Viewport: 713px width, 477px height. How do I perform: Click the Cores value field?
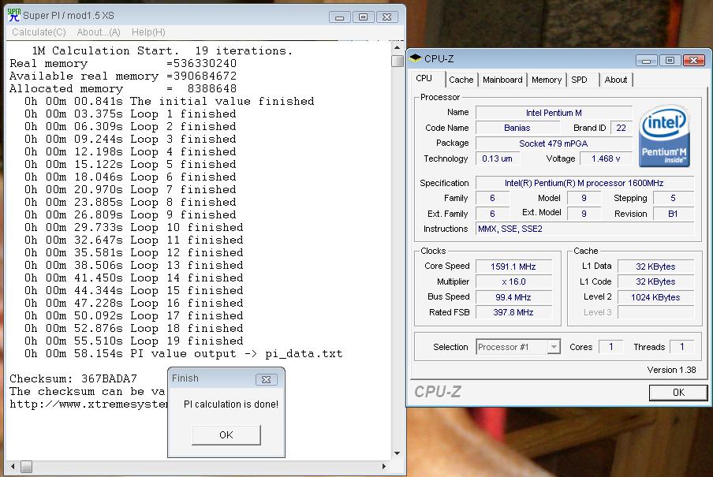pyautogui.click(x=610, y=346)
